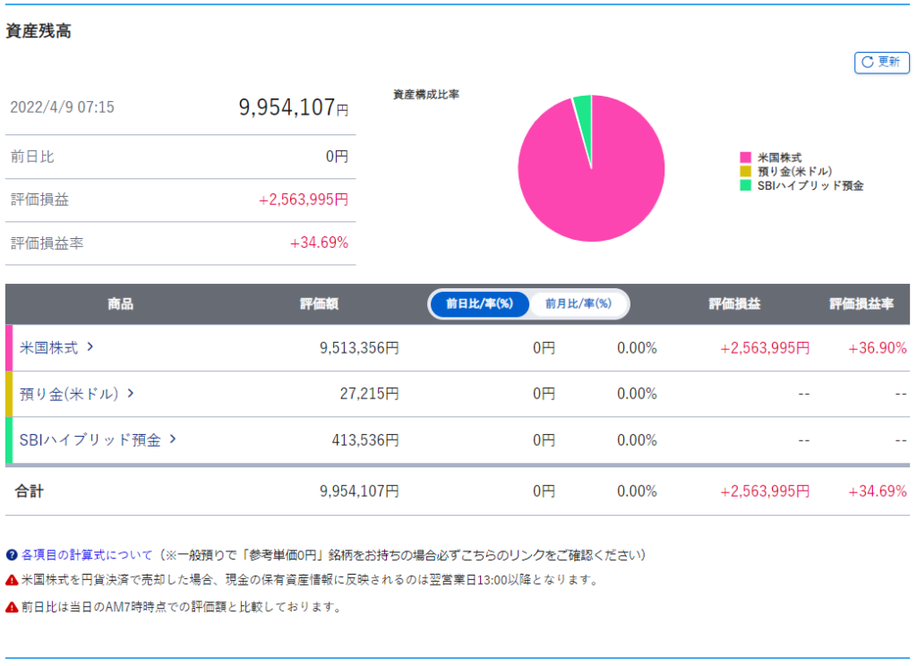Click the 評価損益率 column header

(x=861, y=304)
